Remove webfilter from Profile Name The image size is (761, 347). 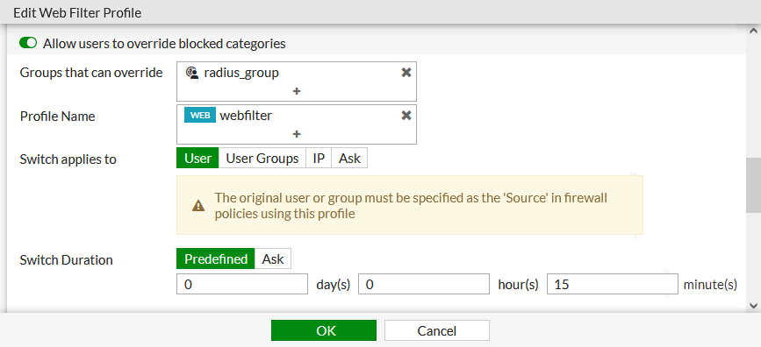(406, 116)
